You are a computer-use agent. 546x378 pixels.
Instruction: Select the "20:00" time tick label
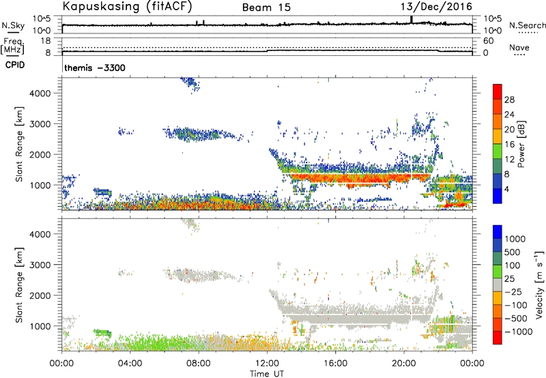tap(403, 364)
